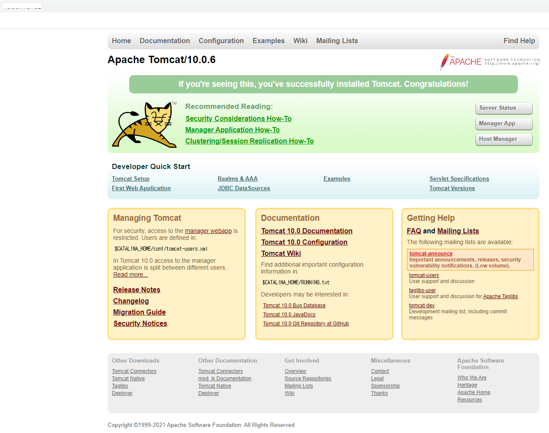Open Tomcat Connectors under Other Downloads

[x=134, y=371]
